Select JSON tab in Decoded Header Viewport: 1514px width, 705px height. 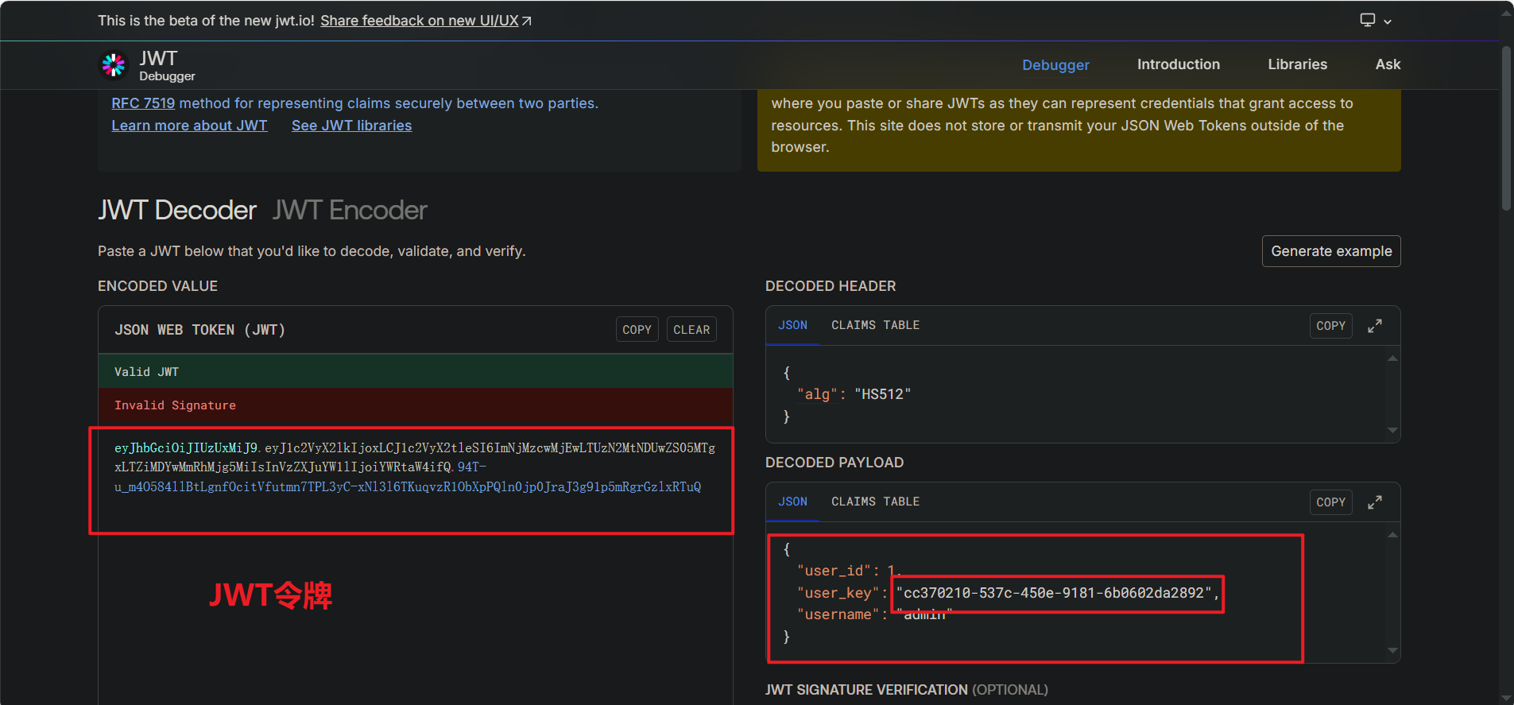792,325
